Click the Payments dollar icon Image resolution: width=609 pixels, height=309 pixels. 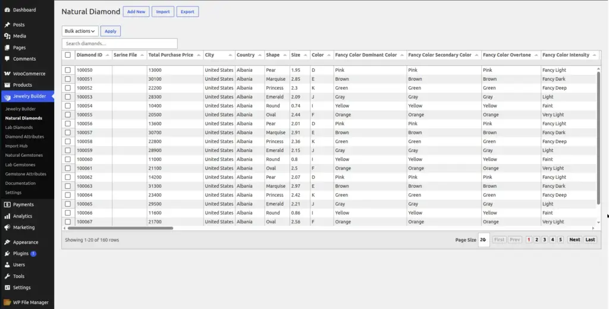[x=7, y=204]
